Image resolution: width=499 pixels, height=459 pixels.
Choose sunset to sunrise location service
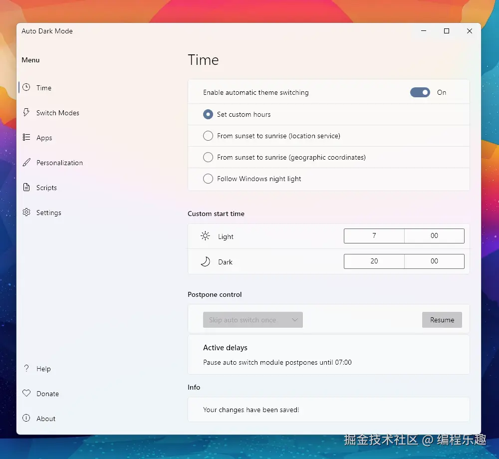(208, 136)
